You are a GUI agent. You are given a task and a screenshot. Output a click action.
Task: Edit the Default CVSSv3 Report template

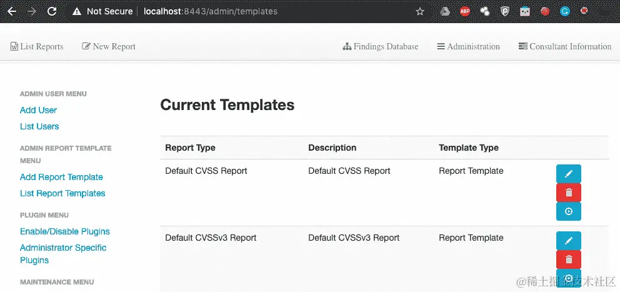pos(568,241)
